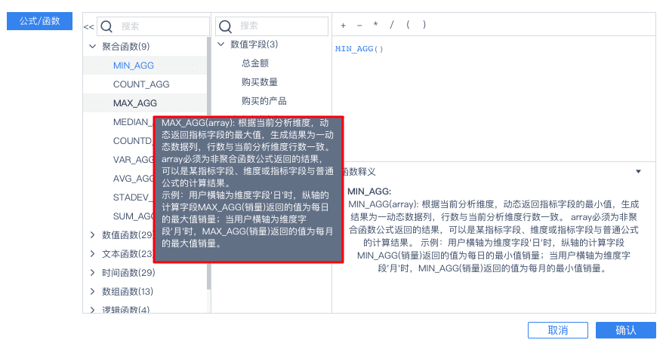Select the COUNTD function entry

click(x=132, y=141)
